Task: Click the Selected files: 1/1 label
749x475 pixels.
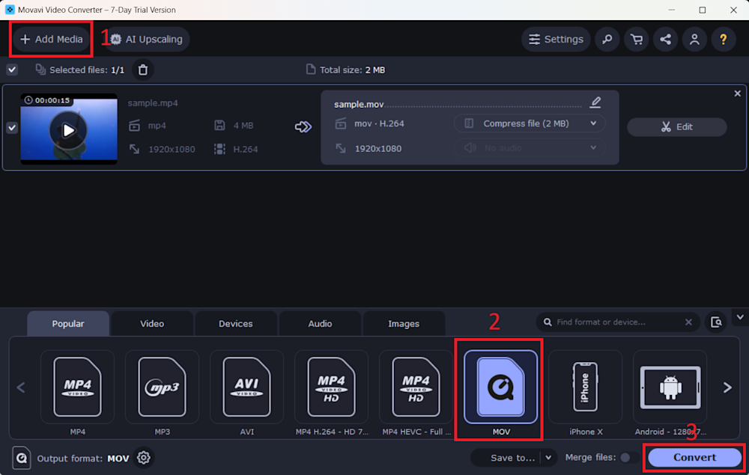Action: point(87,70)
